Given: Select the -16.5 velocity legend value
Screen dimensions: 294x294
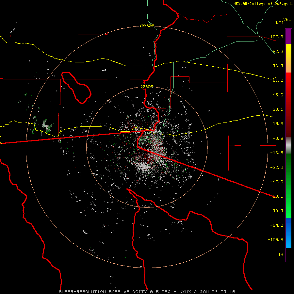Looking at the screenshot, I should (x=277, y=153).
